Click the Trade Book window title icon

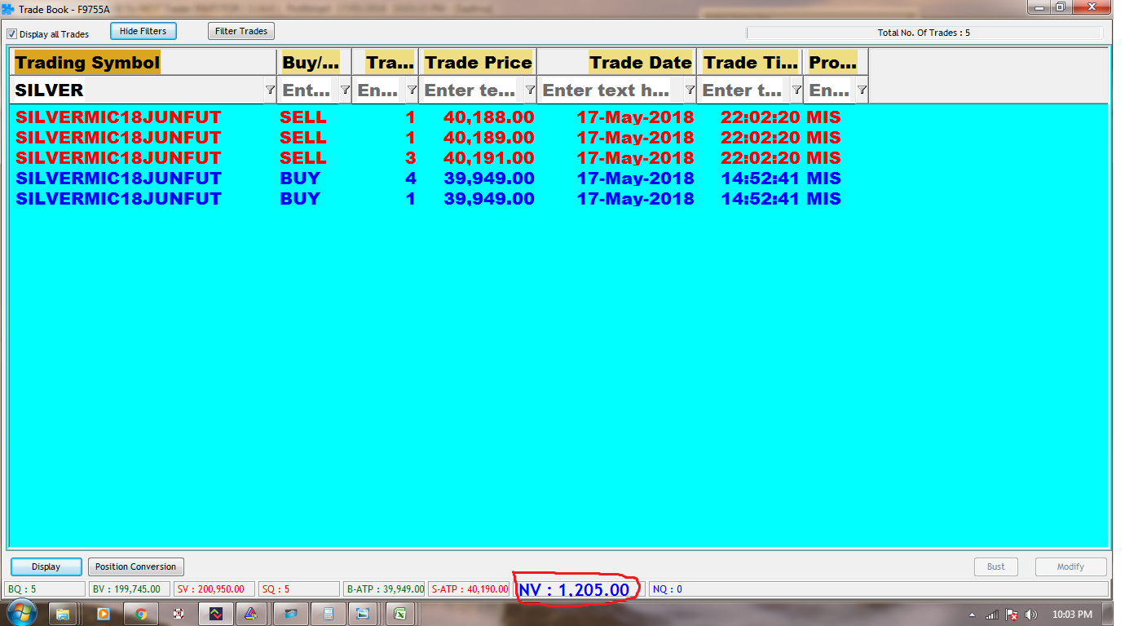[x=8, y=10]
